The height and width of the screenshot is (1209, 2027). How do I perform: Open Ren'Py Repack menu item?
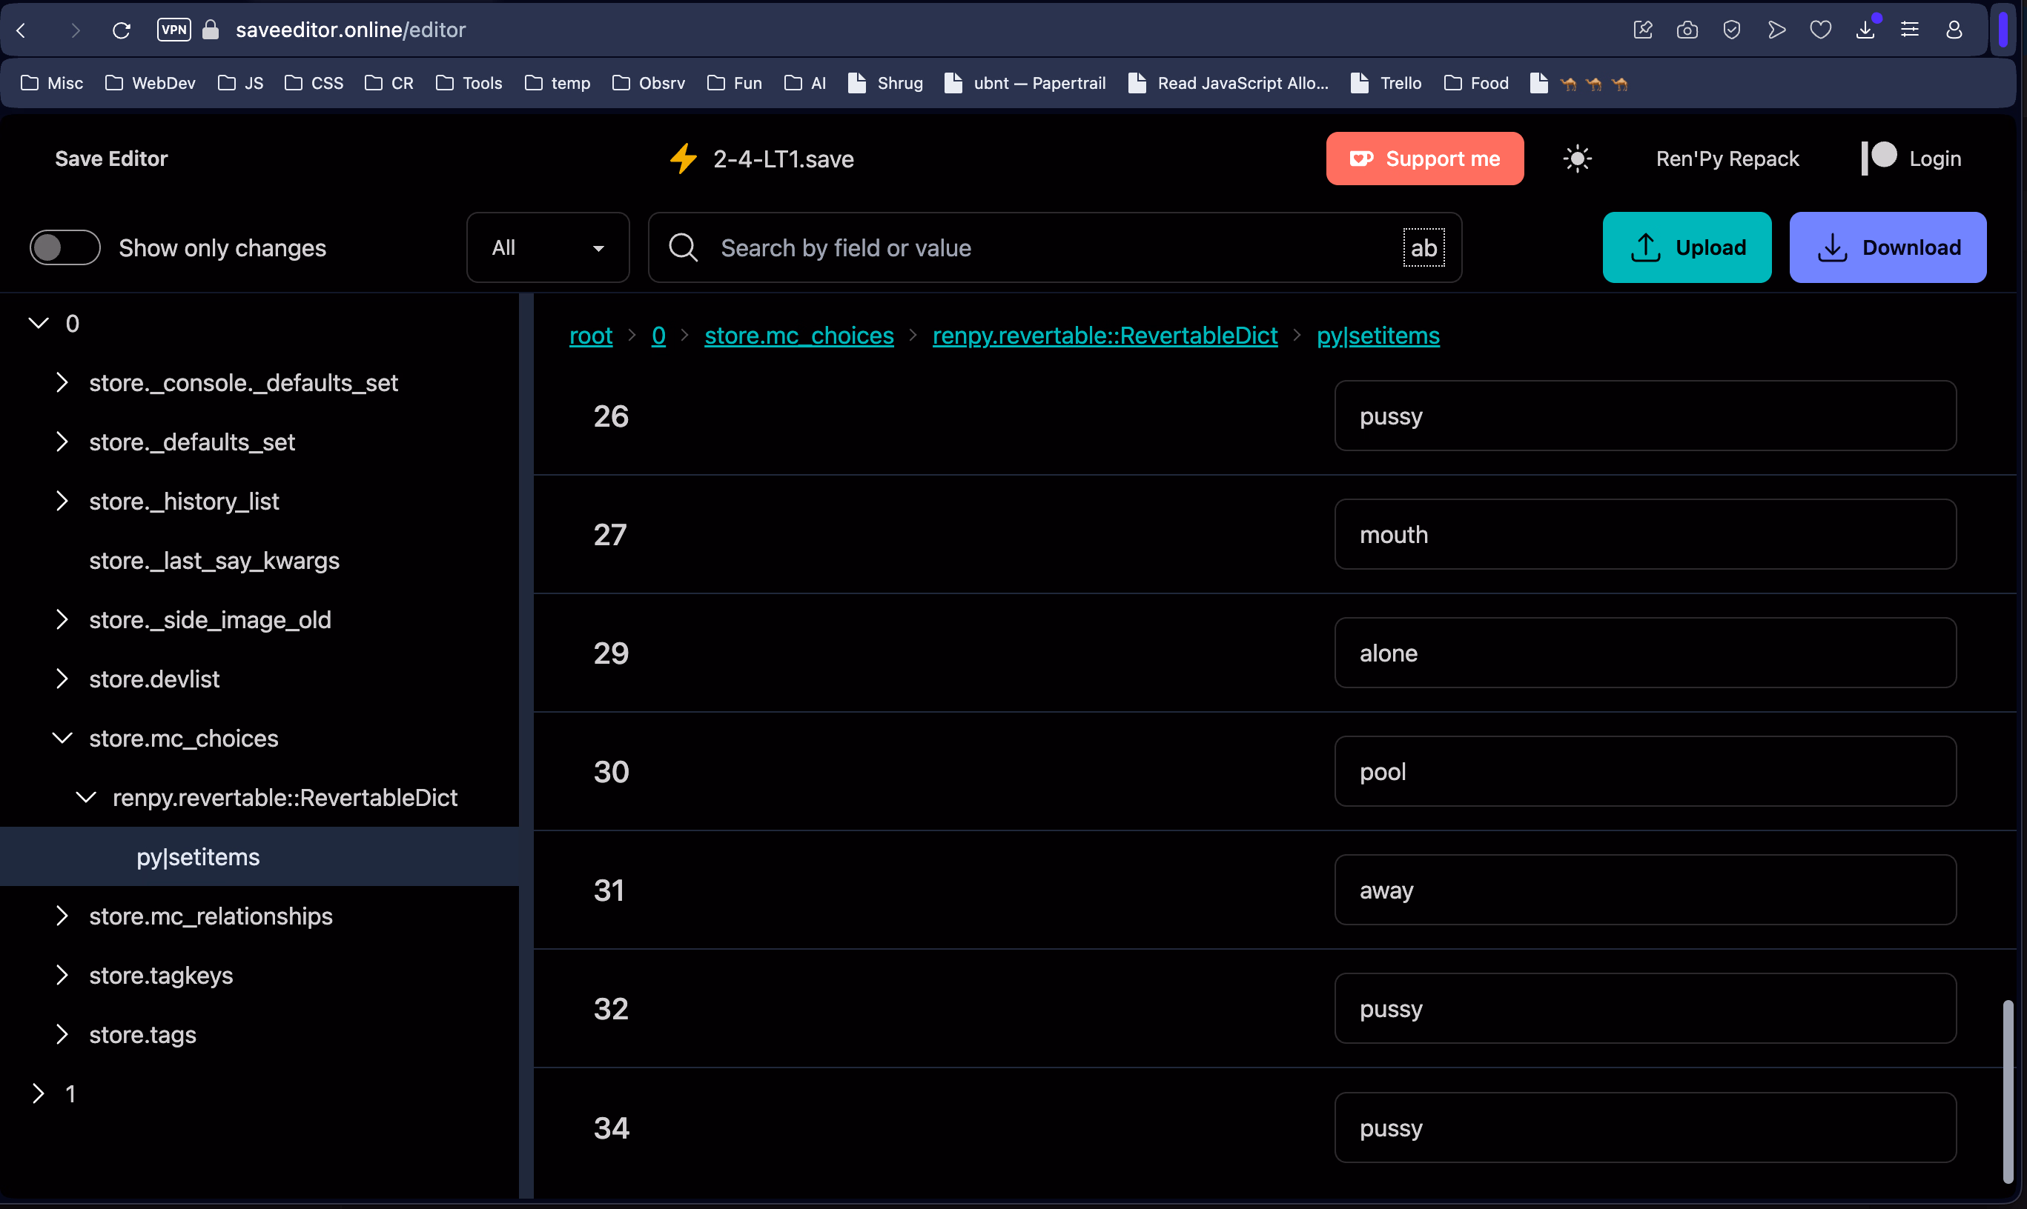tap(1727, 158)
